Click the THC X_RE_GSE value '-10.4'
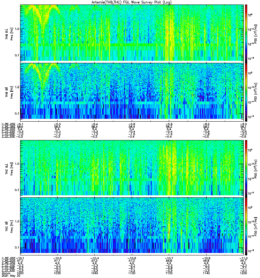This screenshot has width=260, height=278. [x=94, y=258]
